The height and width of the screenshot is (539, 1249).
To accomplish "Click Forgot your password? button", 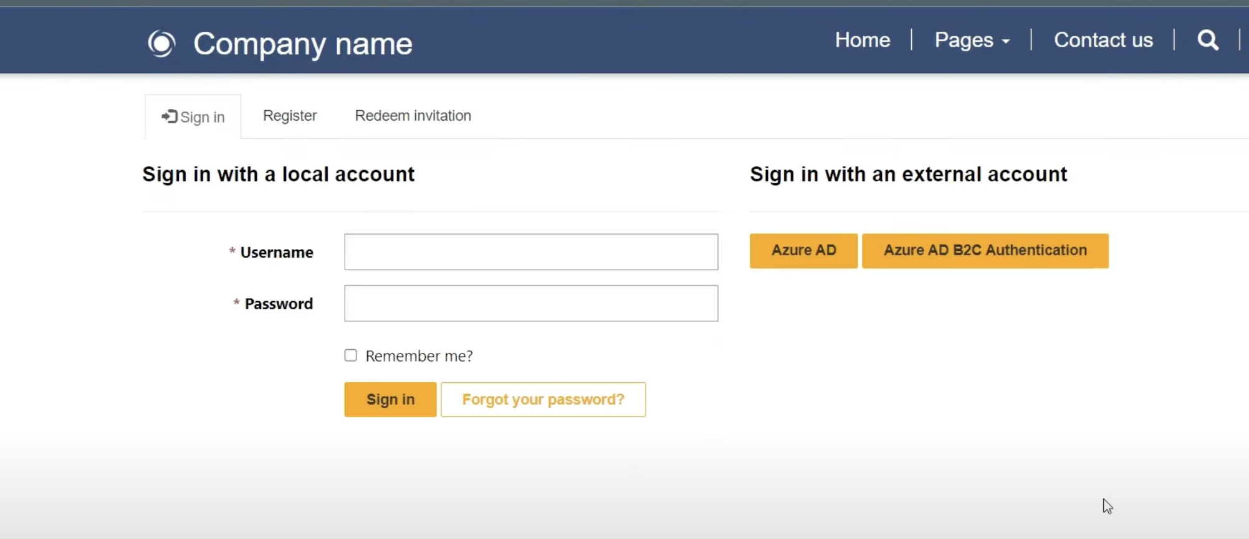I will pyautogui.click(x=543, y=400).
